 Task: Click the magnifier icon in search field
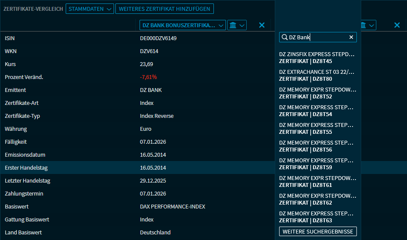click(284, 38)
